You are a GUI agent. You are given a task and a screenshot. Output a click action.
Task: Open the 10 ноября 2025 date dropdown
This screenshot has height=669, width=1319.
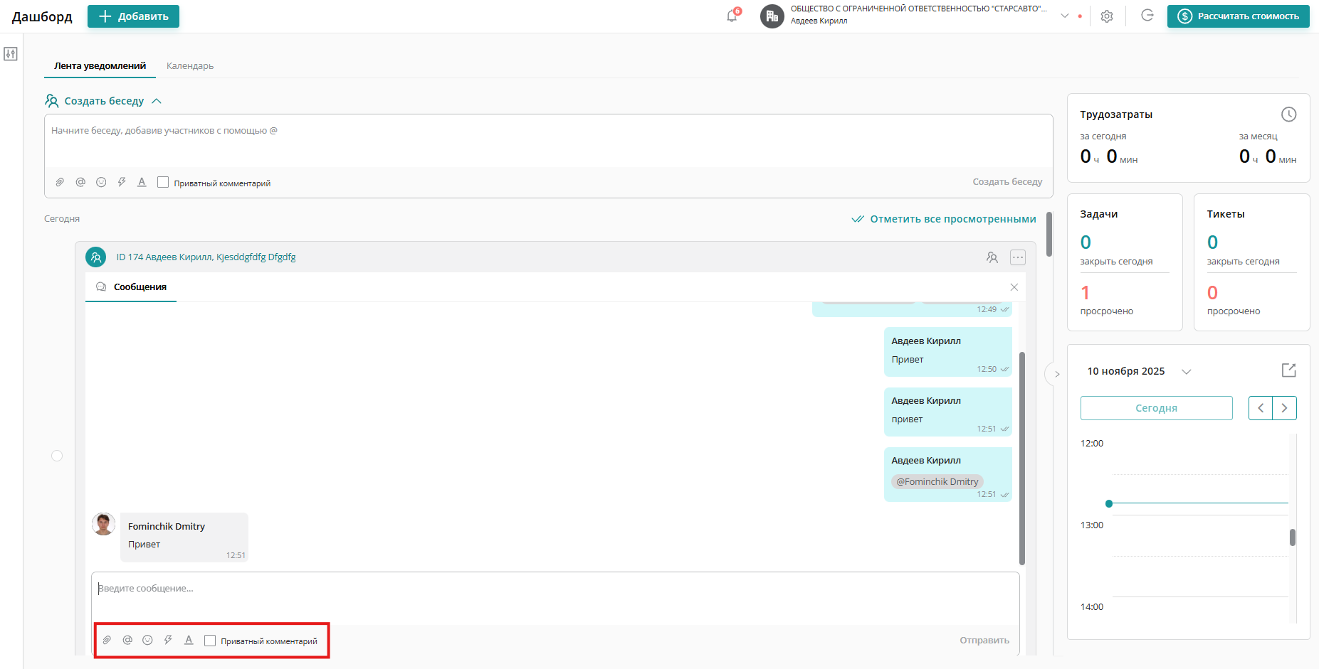point(1187,372)
